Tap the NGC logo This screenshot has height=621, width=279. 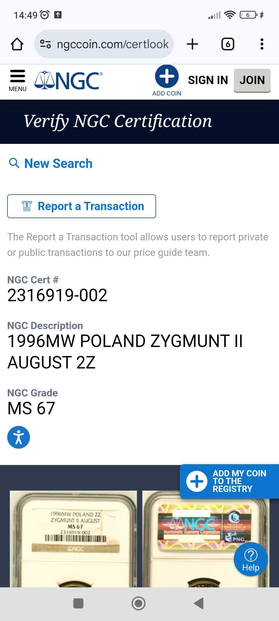coord(68,80)
